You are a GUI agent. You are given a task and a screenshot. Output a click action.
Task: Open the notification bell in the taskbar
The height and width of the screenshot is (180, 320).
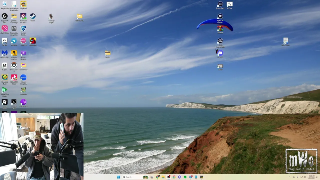317,177
